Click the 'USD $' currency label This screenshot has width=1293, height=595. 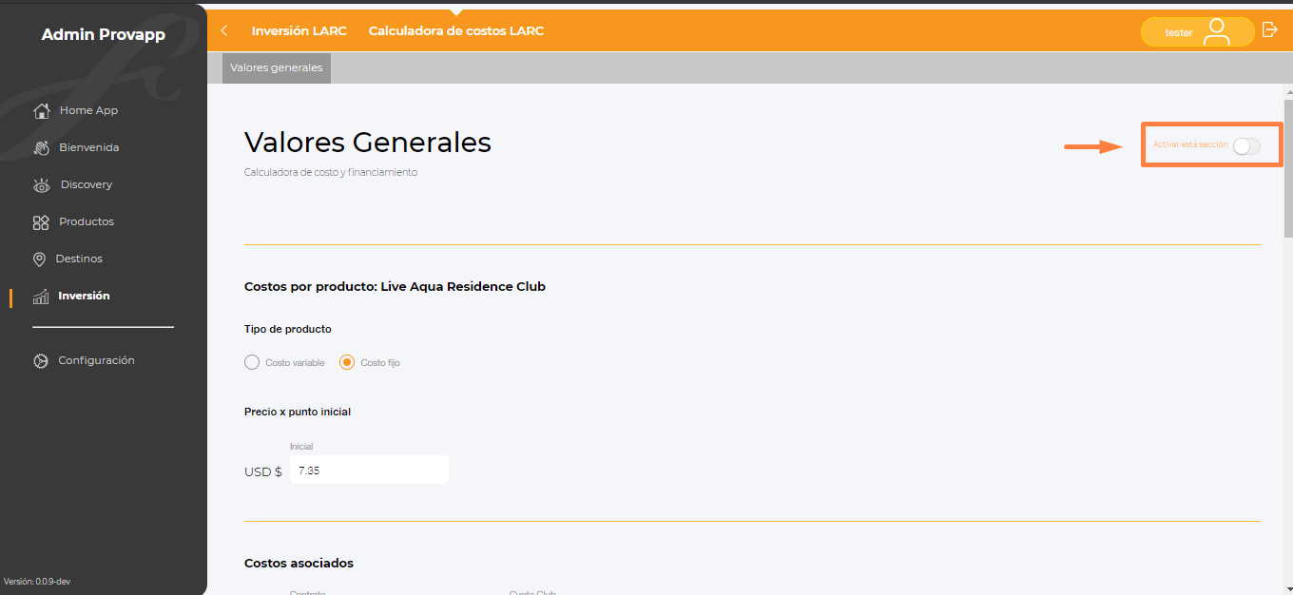click(x=263, y=471)
